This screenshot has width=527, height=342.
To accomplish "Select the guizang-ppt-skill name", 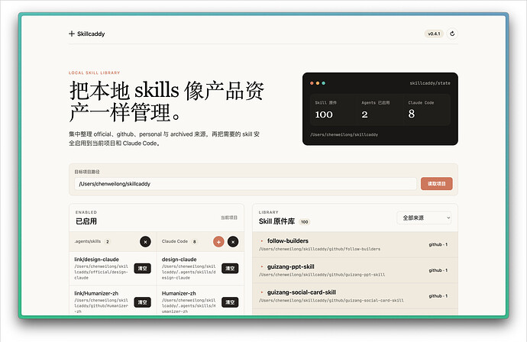I will coord(291,266).
